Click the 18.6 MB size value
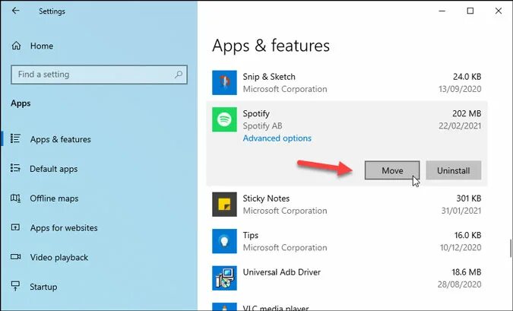 [466, 272]
